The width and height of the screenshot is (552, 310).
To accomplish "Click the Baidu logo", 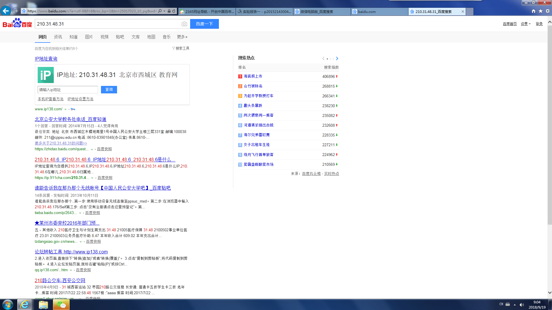I will (x=17, y=23).
